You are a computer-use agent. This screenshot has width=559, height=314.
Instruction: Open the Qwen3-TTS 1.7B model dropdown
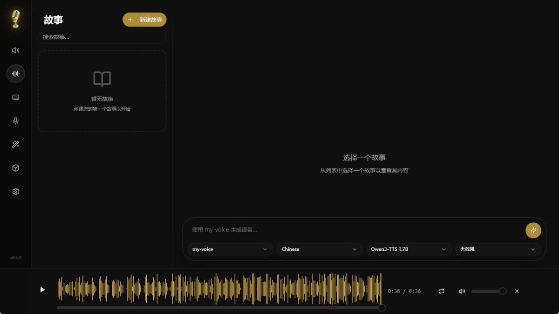(x=409, y=249)
